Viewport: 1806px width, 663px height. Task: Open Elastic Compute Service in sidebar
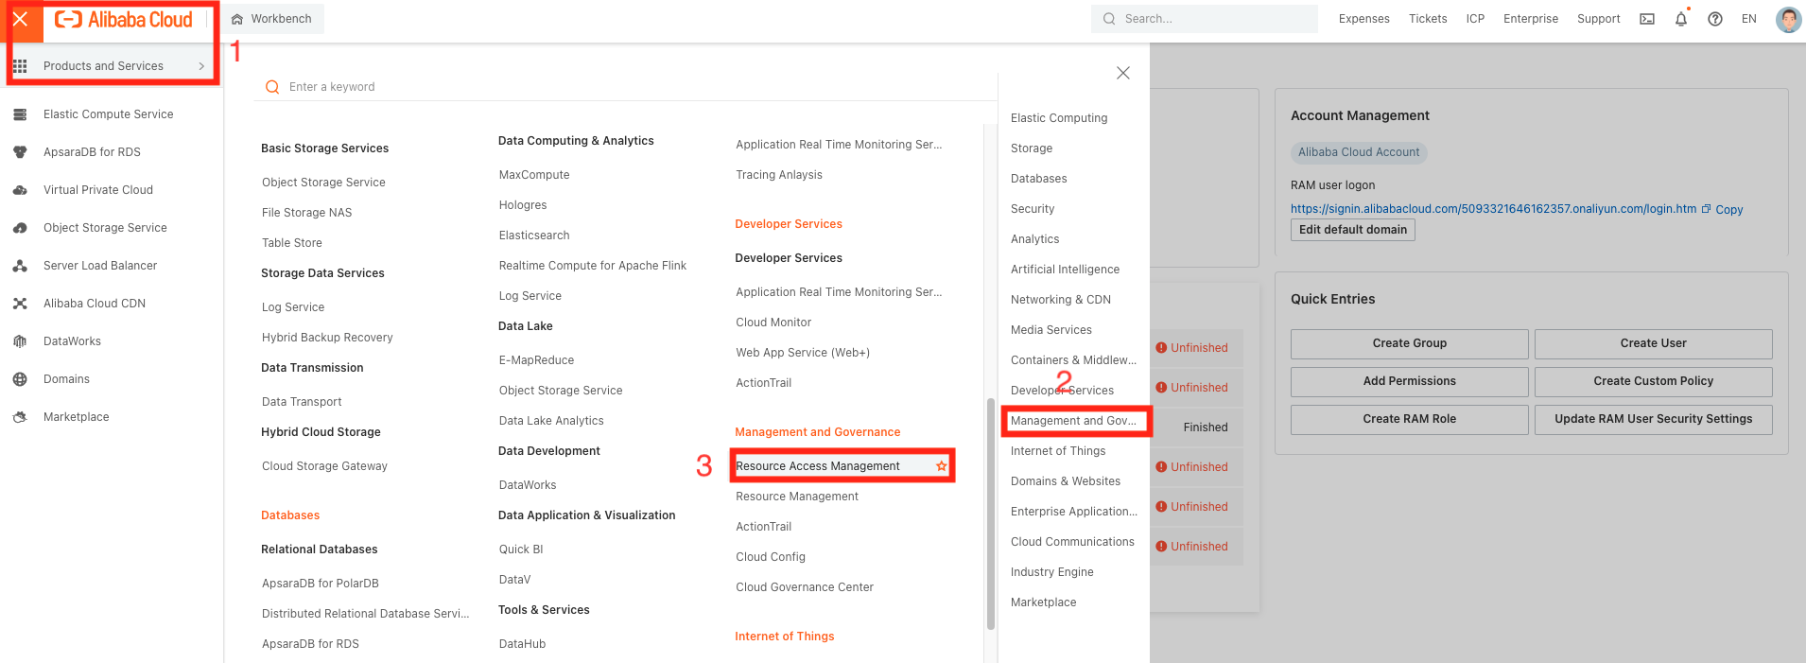tap(109, 114)
